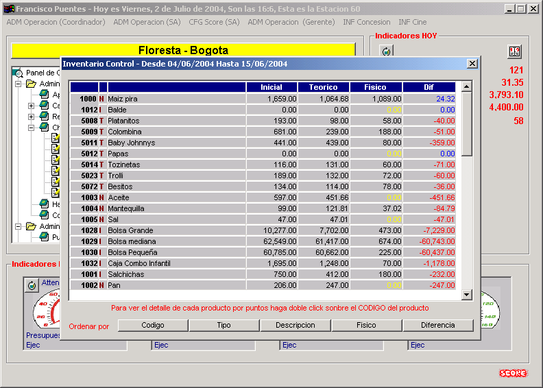543x388 pixels.
Task: Click the Dif column header
Action: pyautogui.click(x=429, y=87)
